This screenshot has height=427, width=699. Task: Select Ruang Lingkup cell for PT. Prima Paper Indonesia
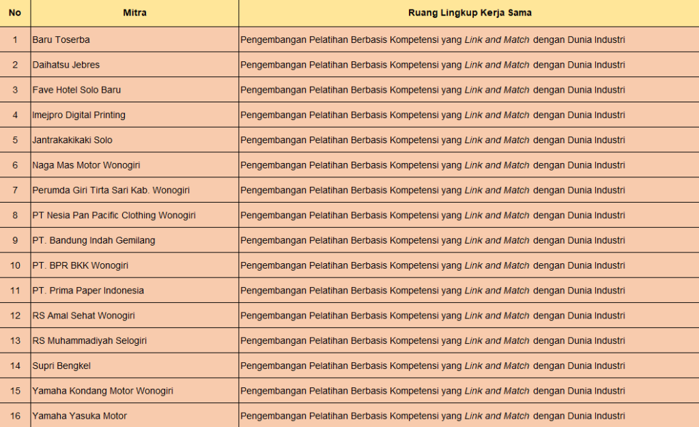click(x=469, y=291)
